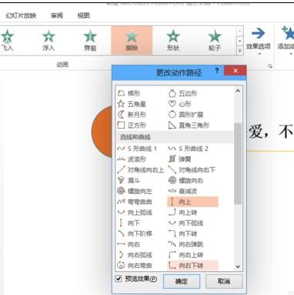Pick the S 形曲线 1 path
Image resolution: width=294 pixels, height=295 pixels.
pos(137,149)
